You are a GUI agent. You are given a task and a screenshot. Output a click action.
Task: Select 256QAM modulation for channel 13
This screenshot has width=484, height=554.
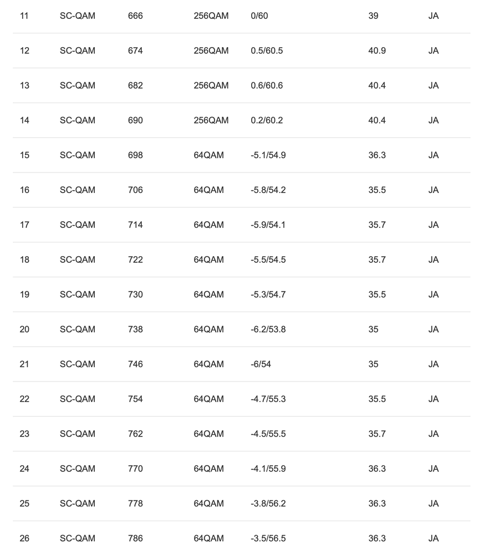tap(211, 85)
